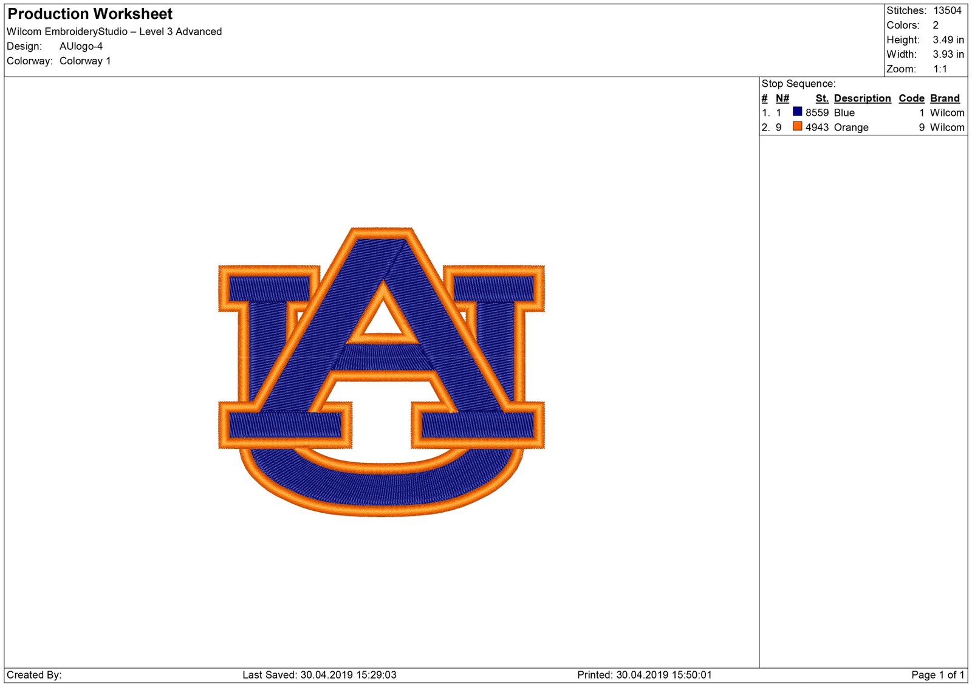Click the 'Stop Sequence:' heading
Image resolution: width=972 pixels, height=684 pixels.
798,84
